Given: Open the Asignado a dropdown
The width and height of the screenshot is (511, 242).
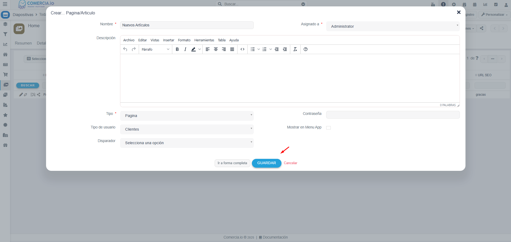Looking at the screenshot, I should 393,26.
